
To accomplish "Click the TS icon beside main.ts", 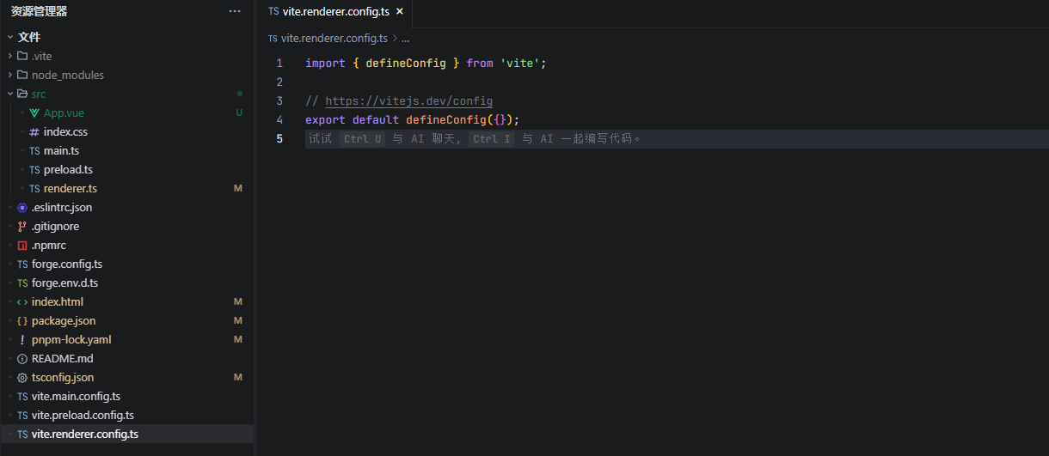I will pos(34,150).
